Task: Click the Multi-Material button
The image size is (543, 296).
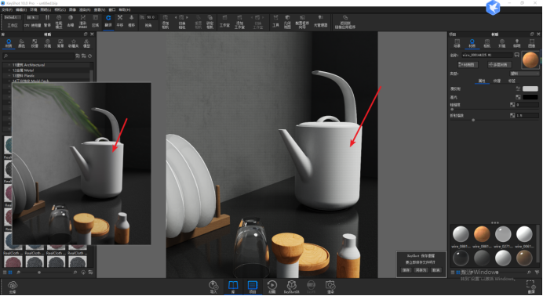Action: click(x=499, y=64)
